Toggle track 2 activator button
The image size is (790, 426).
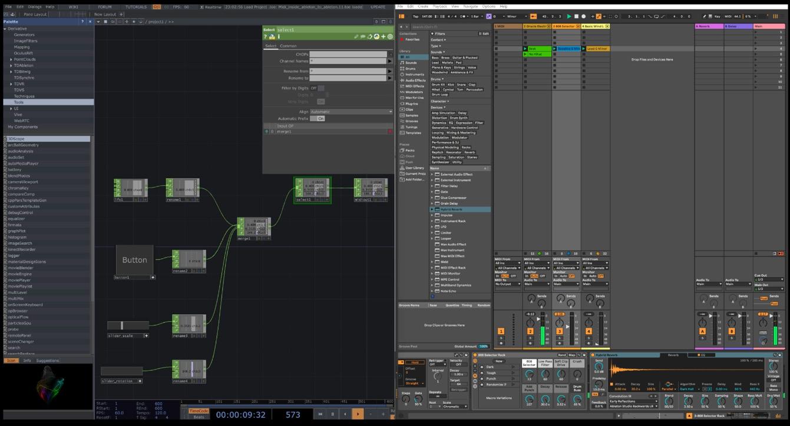coord(530,332)
